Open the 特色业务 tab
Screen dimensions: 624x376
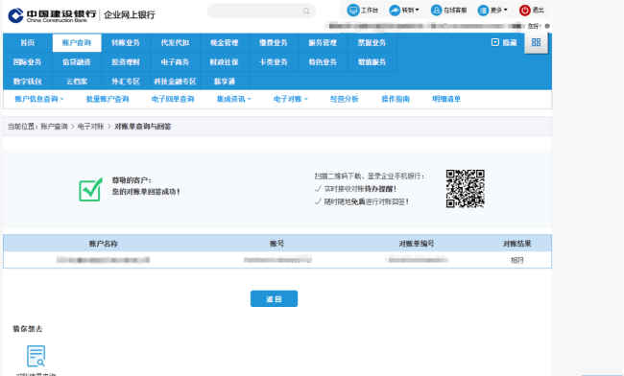(323, 62)
